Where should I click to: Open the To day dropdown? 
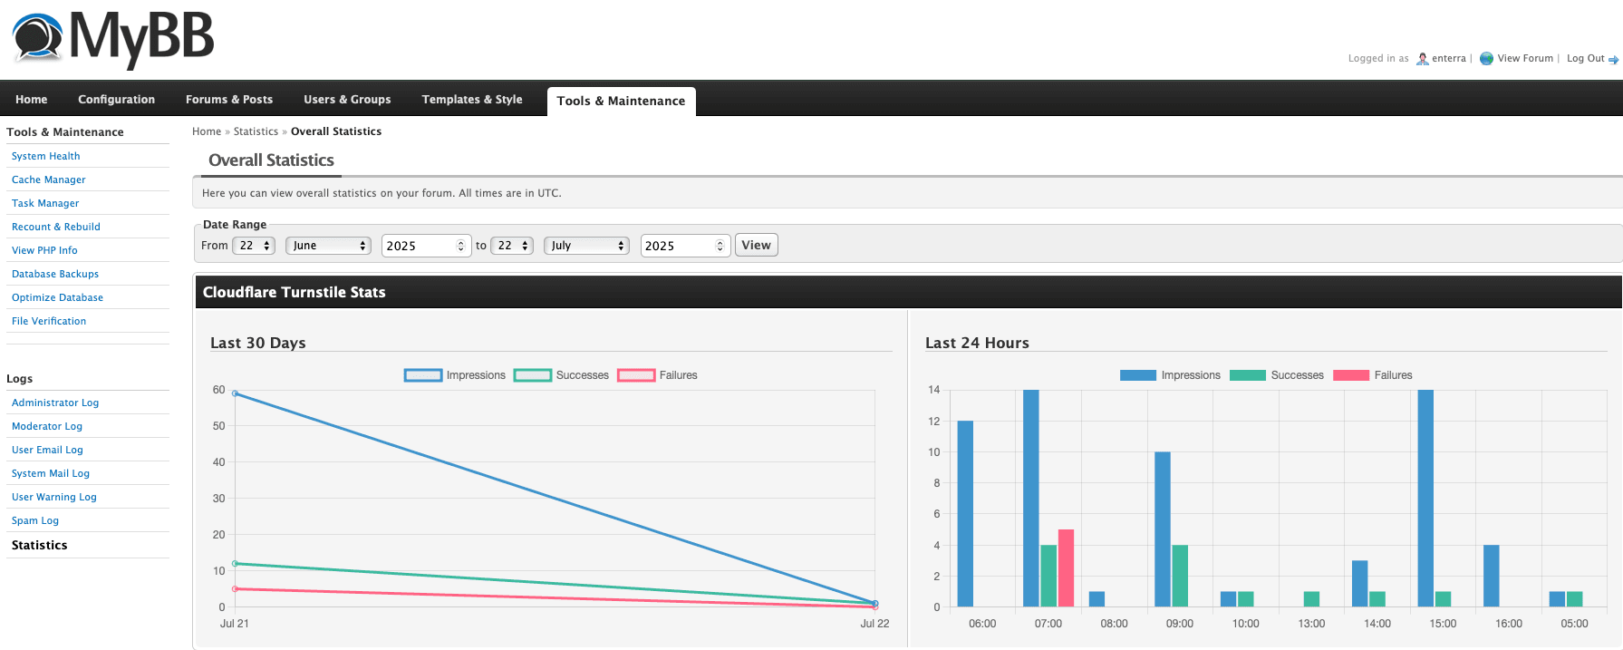512,246
